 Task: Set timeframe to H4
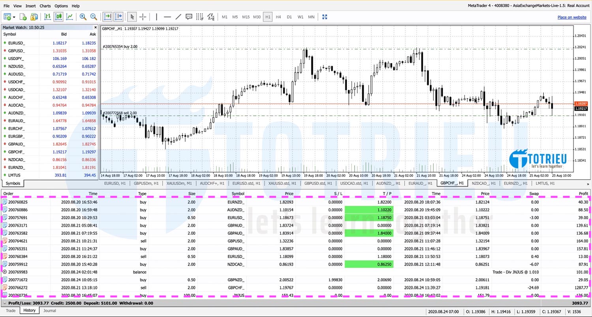278,17
